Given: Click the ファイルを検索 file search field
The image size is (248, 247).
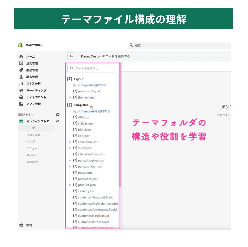Looking at the screenshot, I should (91, 69).
